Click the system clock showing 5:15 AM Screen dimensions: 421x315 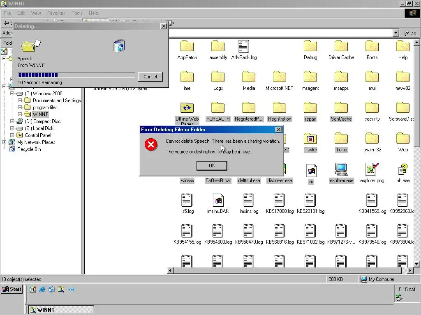(x=407, y=289)
